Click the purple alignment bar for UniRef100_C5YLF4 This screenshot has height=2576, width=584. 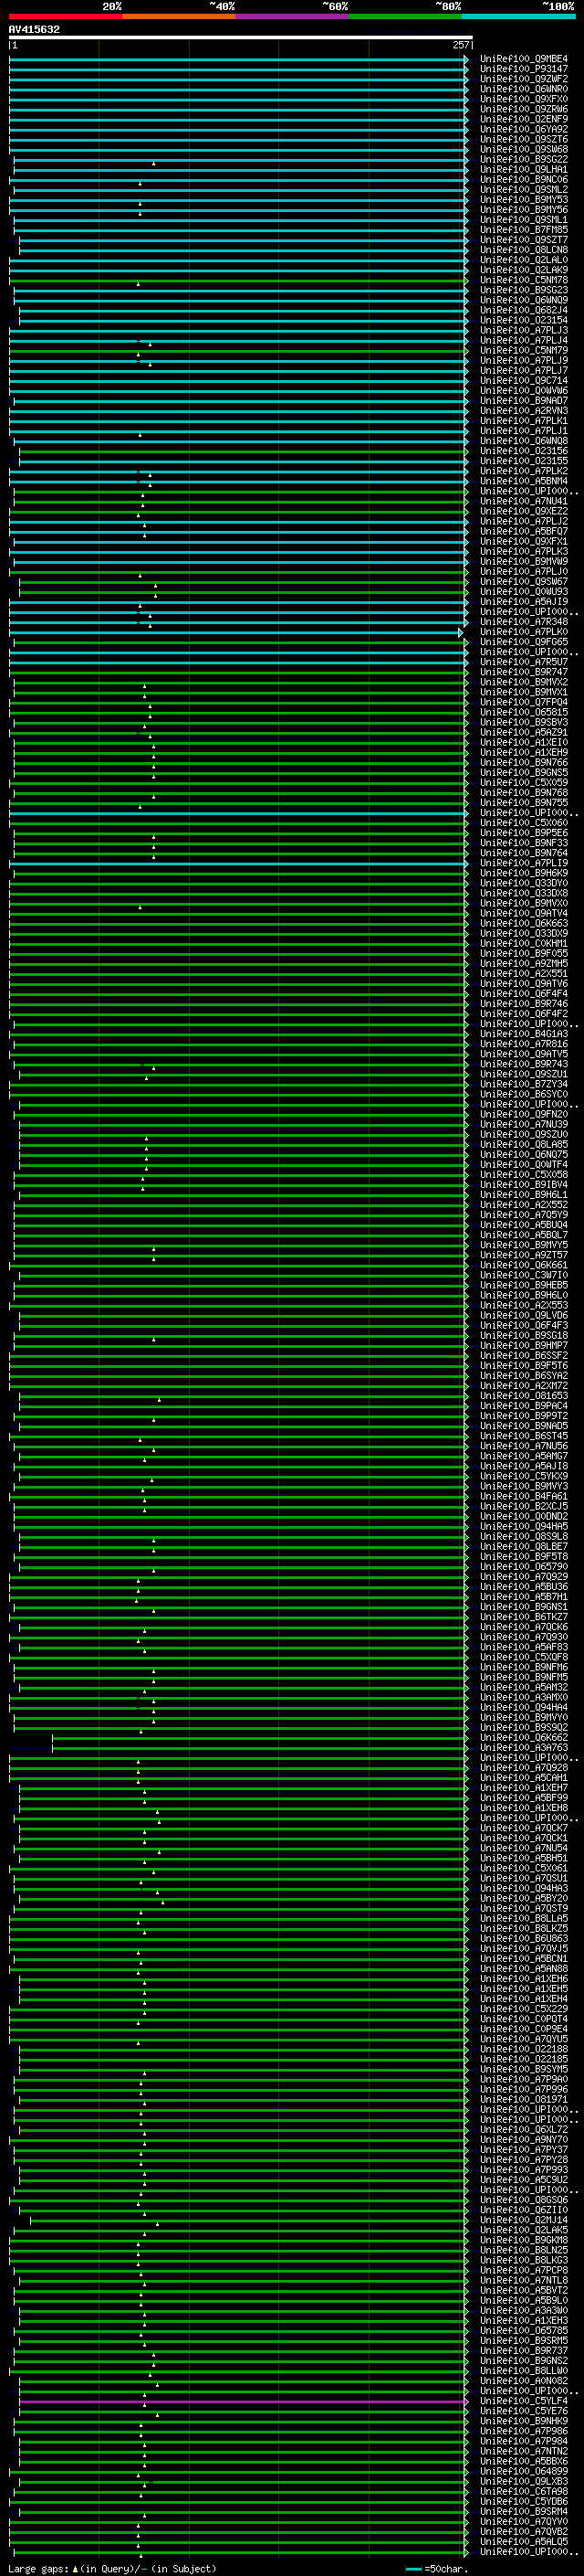(242, 2401)
